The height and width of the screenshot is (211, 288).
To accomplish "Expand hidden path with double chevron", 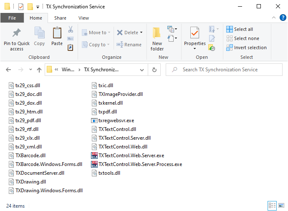I will pos(56,70).
